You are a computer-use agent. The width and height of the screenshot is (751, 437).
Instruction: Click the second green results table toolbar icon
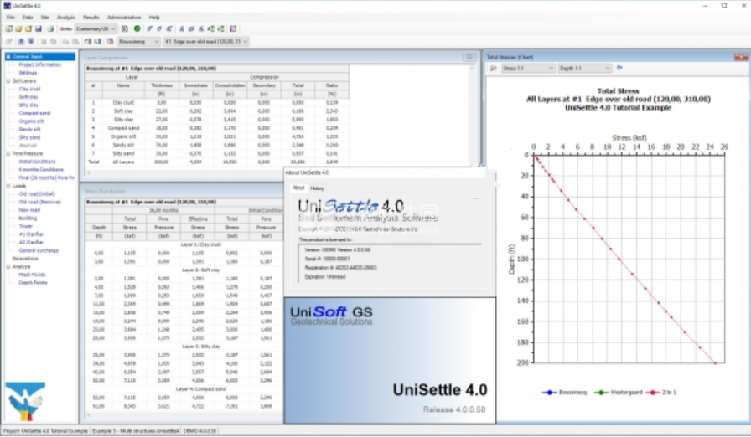point(220,28)
